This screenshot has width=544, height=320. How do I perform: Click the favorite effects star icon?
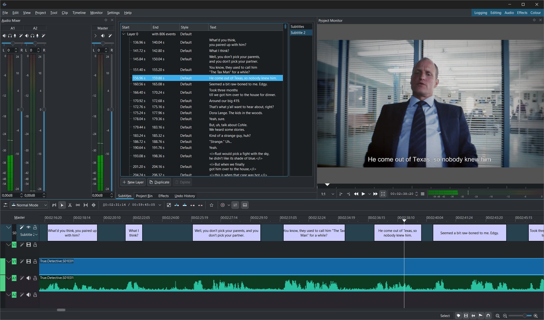[x=211, y=205]
